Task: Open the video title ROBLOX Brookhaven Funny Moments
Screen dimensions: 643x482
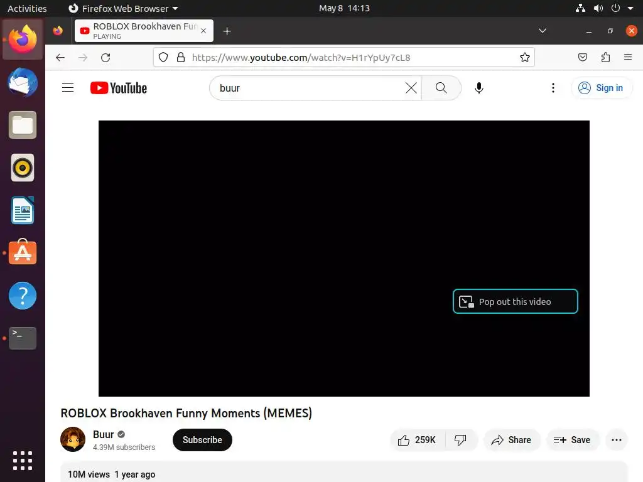Action: pyautogui.click(x=186, y=413)
